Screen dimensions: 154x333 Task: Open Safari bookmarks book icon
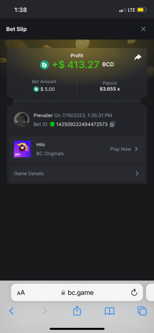[x=110, y=311]
